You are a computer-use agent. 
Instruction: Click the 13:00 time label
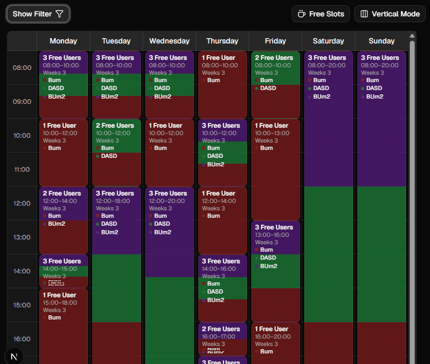(22, 237)
